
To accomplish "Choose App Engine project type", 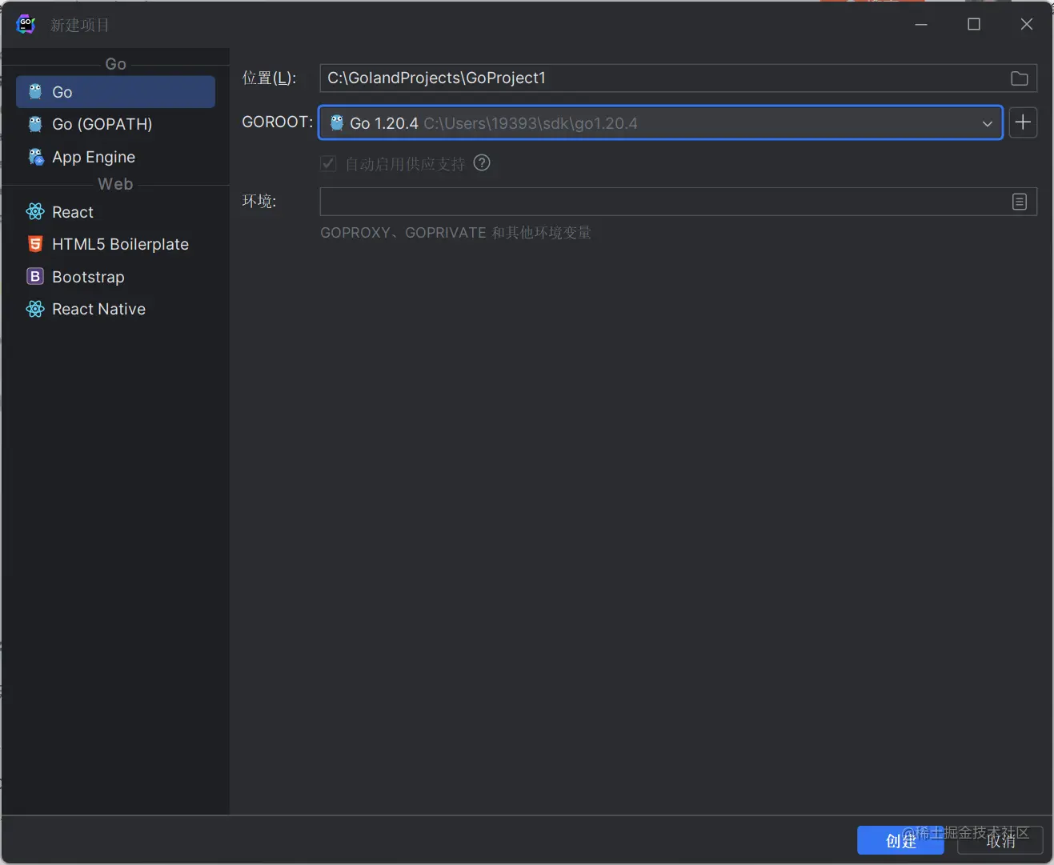I will coord(115,157).
